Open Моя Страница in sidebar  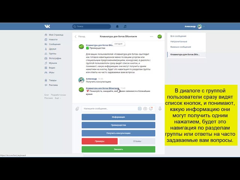56,35
